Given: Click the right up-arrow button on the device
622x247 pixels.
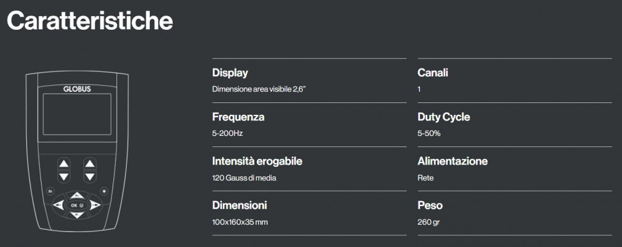Looking at the screenshot, I should (x=90, y=163).
